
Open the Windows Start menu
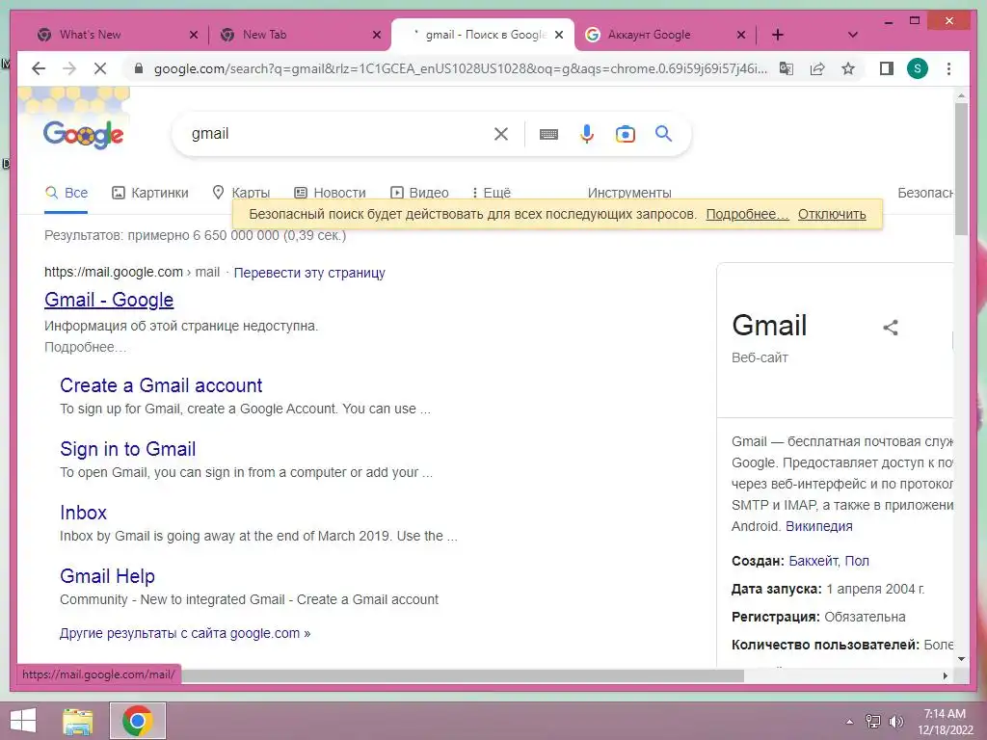(23, 721)
